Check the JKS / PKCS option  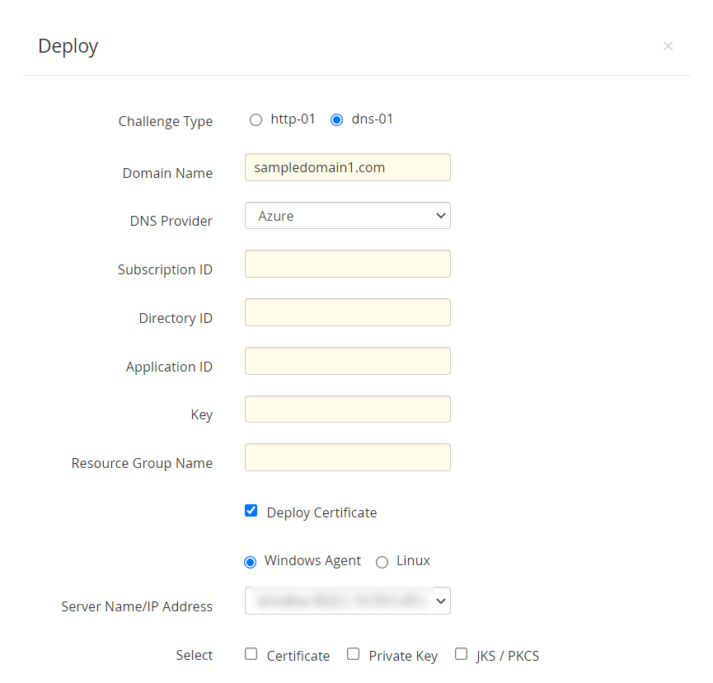coord(461,654)
